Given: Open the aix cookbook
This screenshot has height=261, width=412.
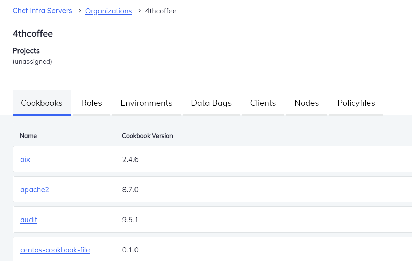Looking at the screenshot, I should click(25, 159).
